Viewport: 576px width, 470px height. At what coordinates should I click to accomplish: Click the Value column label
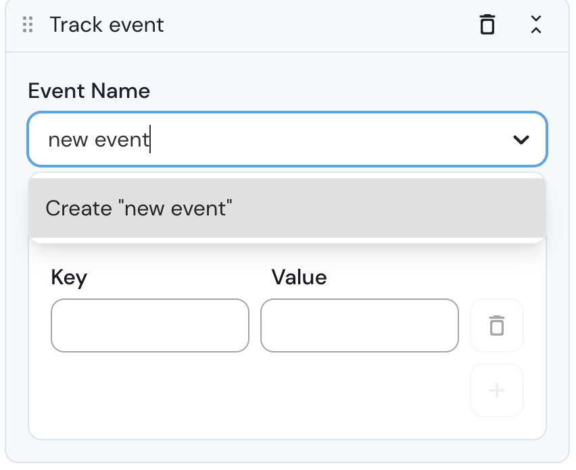299,277
